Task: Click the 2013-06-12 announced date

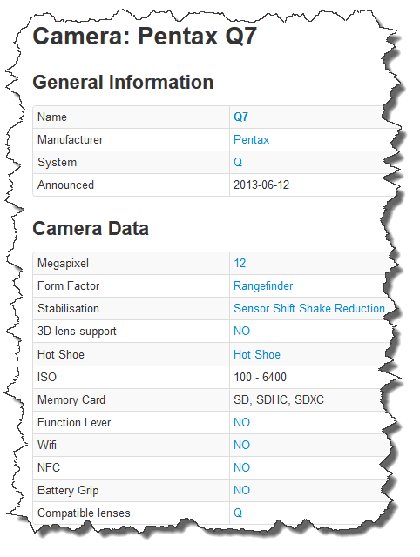Action: click(x=261, y=185)
